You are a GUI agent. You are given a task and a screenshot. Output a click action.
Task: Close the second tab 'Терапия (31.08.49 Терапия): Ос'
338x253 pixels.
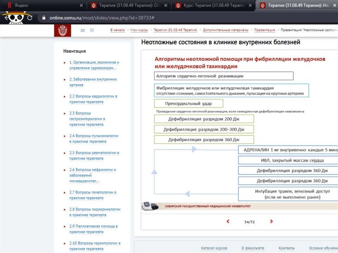(x=166, y=5)
